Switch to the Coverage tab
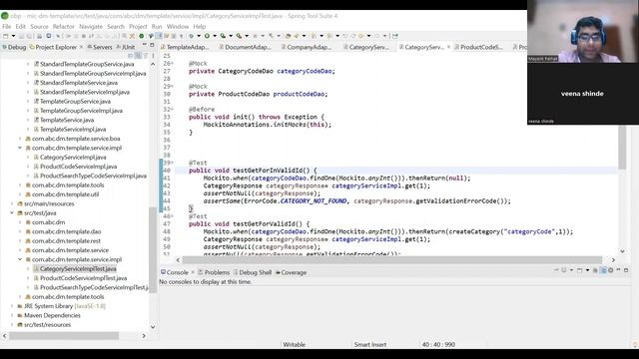This screenshot has width=639, height=359. (291, 272)
